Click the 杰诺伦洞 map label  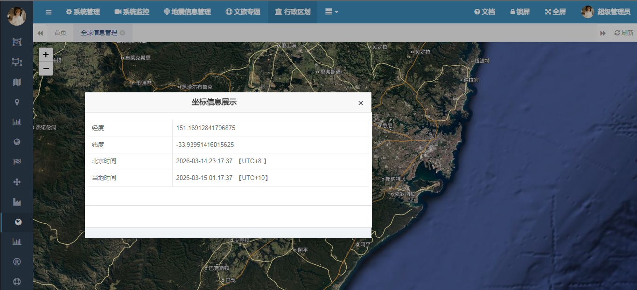pyautogui.click(x=46, y=127)
